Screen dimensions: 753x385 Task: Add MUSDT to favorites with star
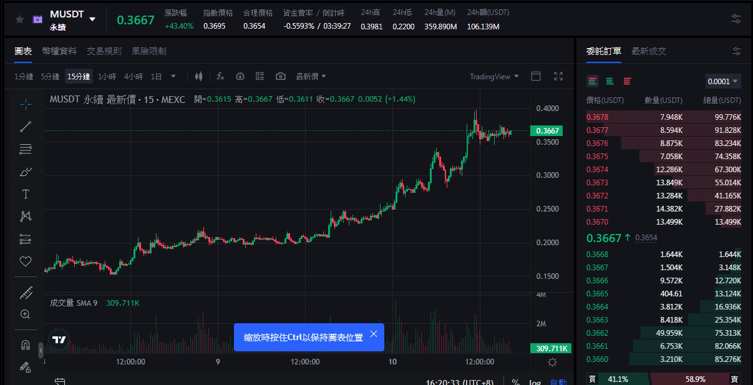click(x=19, y=19)
